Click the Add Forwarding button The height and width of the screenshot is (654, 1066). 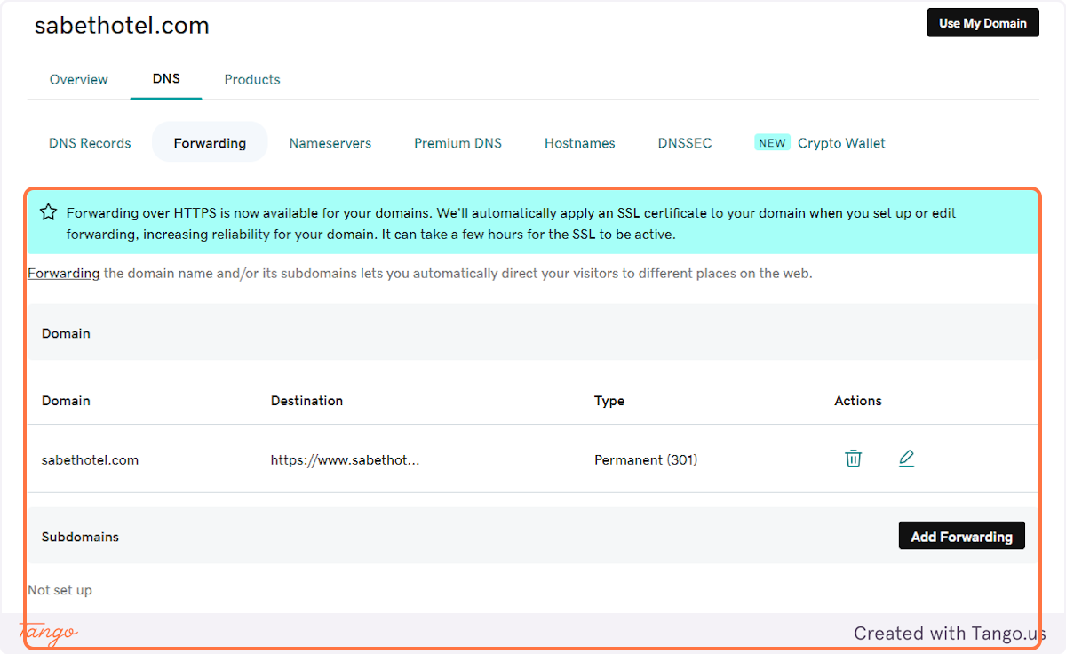click(961, 536)
